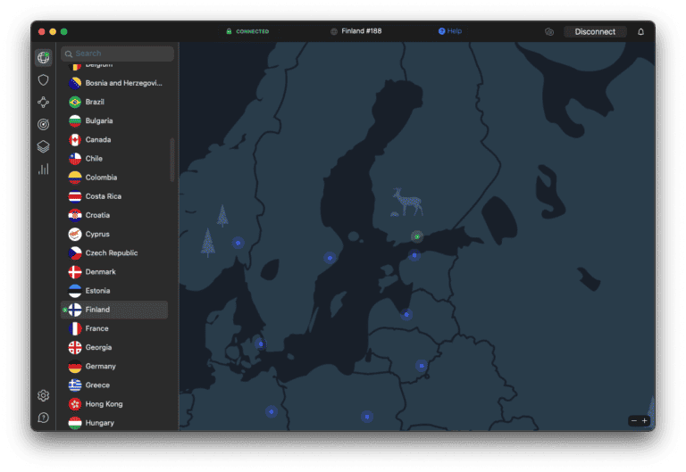This screenshot has height=472, width=686.
Task: Click the green connected Finland map marker
Action: (416, 236)
